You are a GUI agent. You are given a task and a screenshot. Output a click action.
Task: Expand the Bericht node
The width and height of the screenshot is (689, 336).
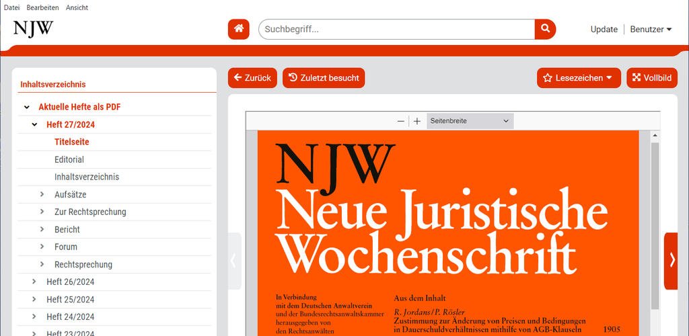pos(42,229)
